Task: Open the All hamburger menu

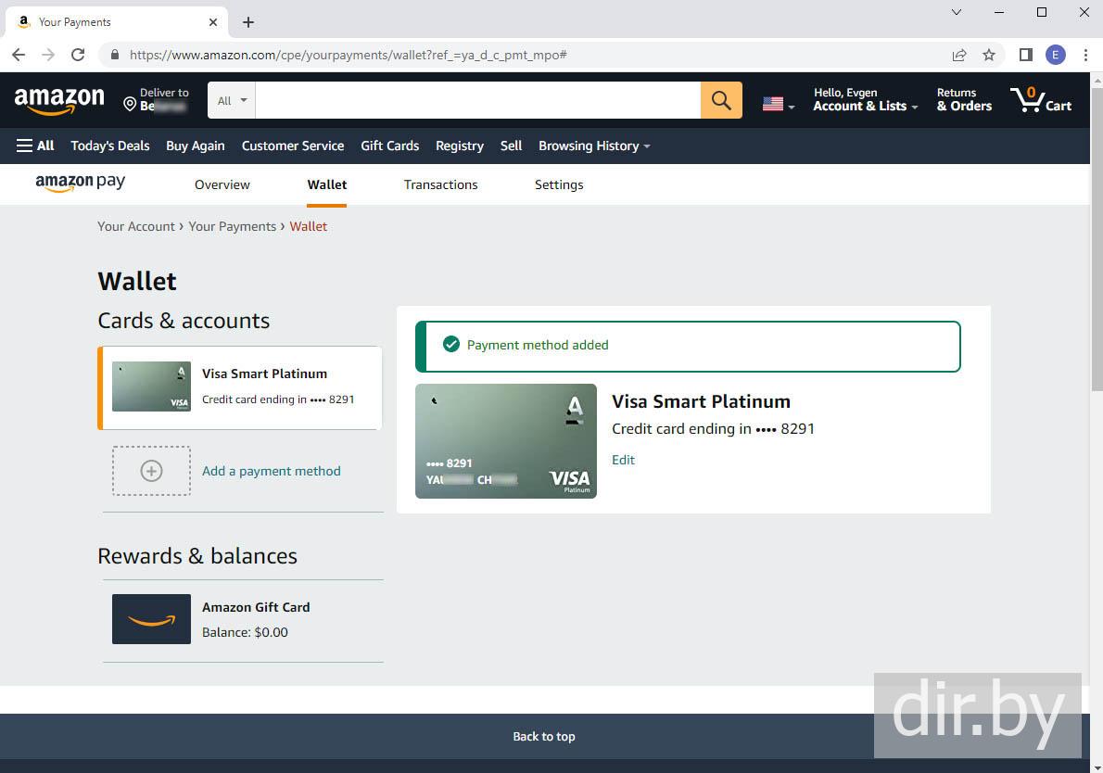Action: point(35,146)
